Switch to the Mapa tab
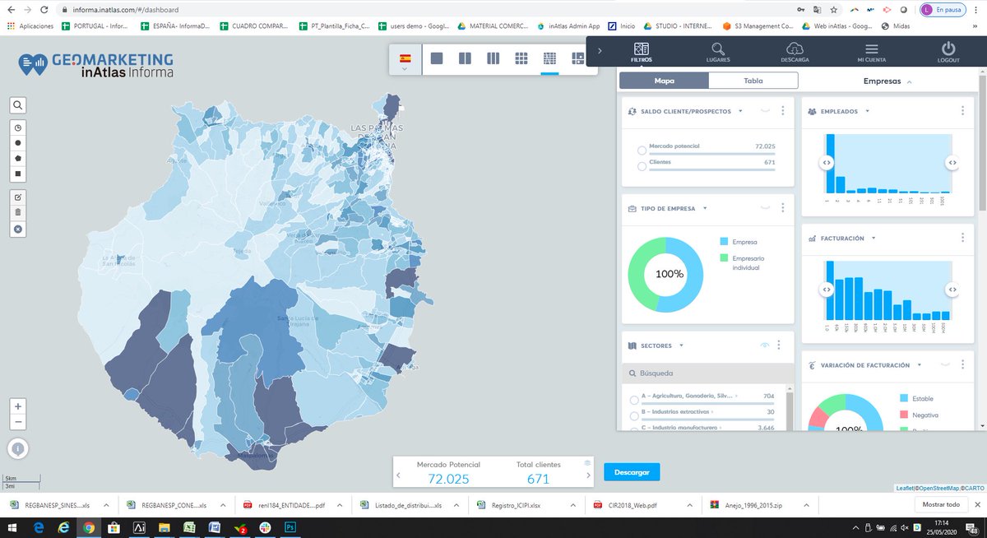The image size is (987, 538). (x=664, y=81)
